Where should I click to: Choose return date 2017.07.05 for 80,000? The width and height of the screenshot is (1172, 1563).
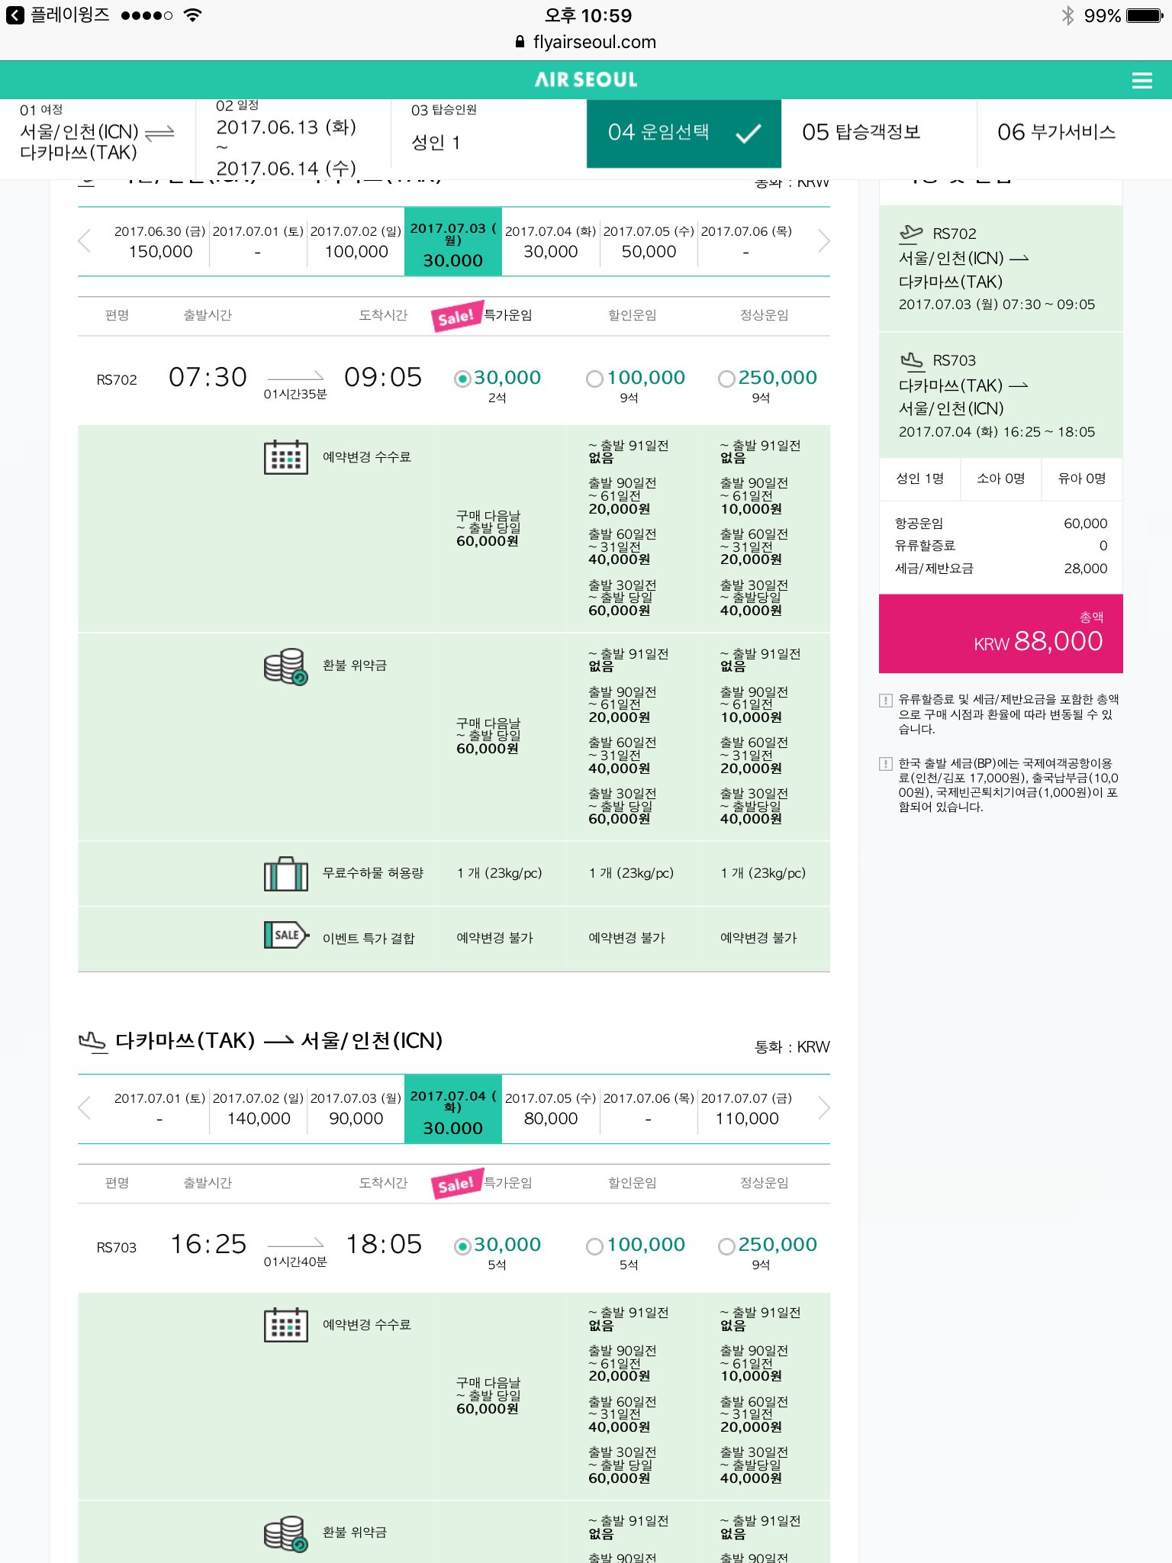(550, 1109)
